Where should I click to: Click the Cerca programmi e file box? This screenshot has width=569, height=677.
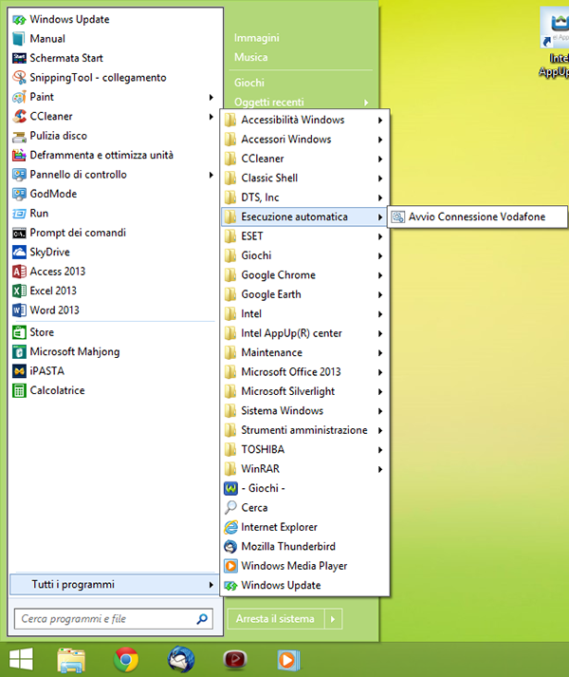(104, 619)
